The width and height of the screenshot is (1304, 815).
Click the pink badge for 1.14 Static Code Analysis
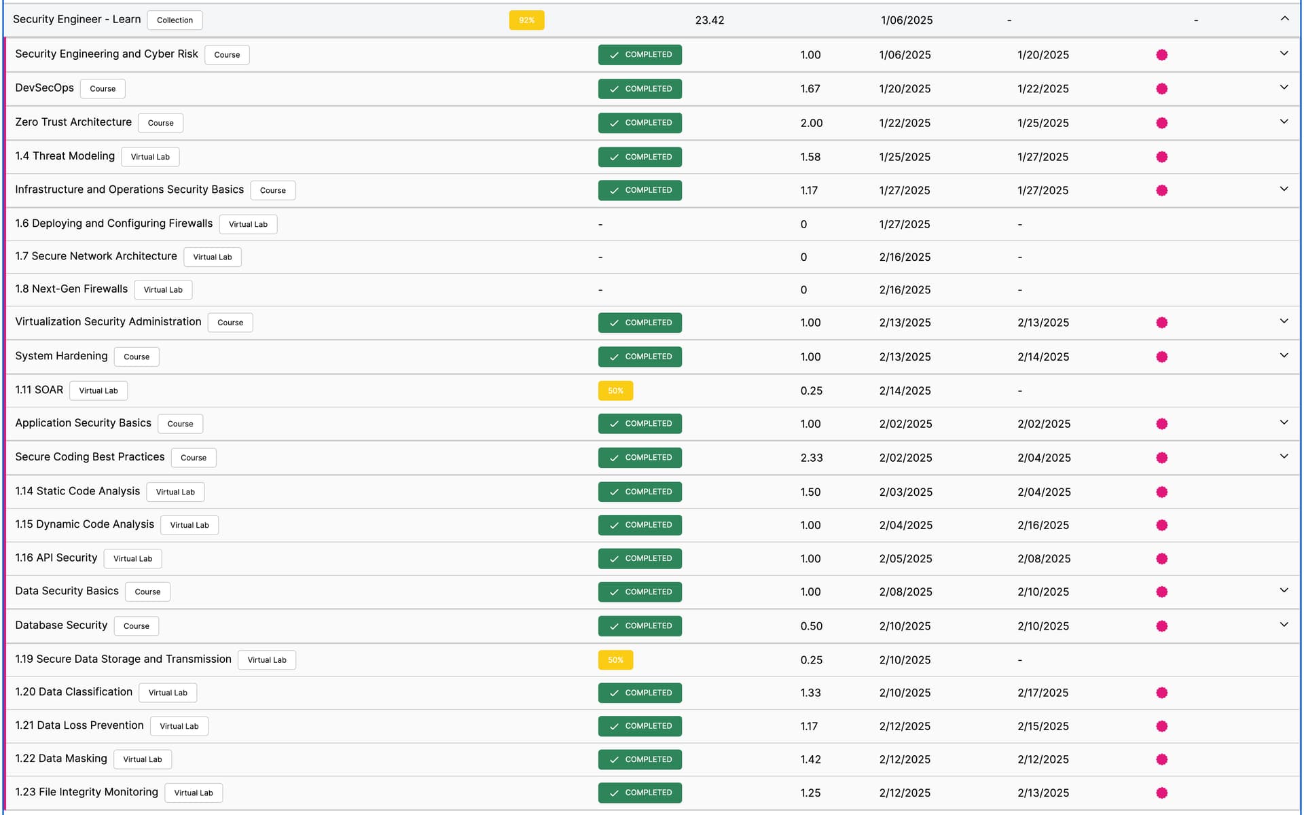pos(1161,492)
